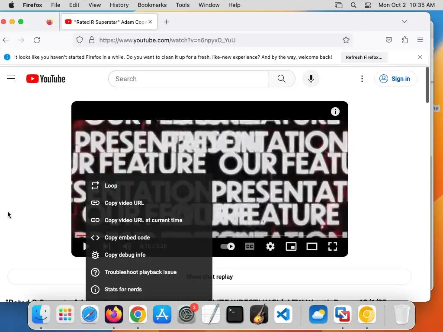View site security padlock info

pyautogui.click(x=92, y=40)
